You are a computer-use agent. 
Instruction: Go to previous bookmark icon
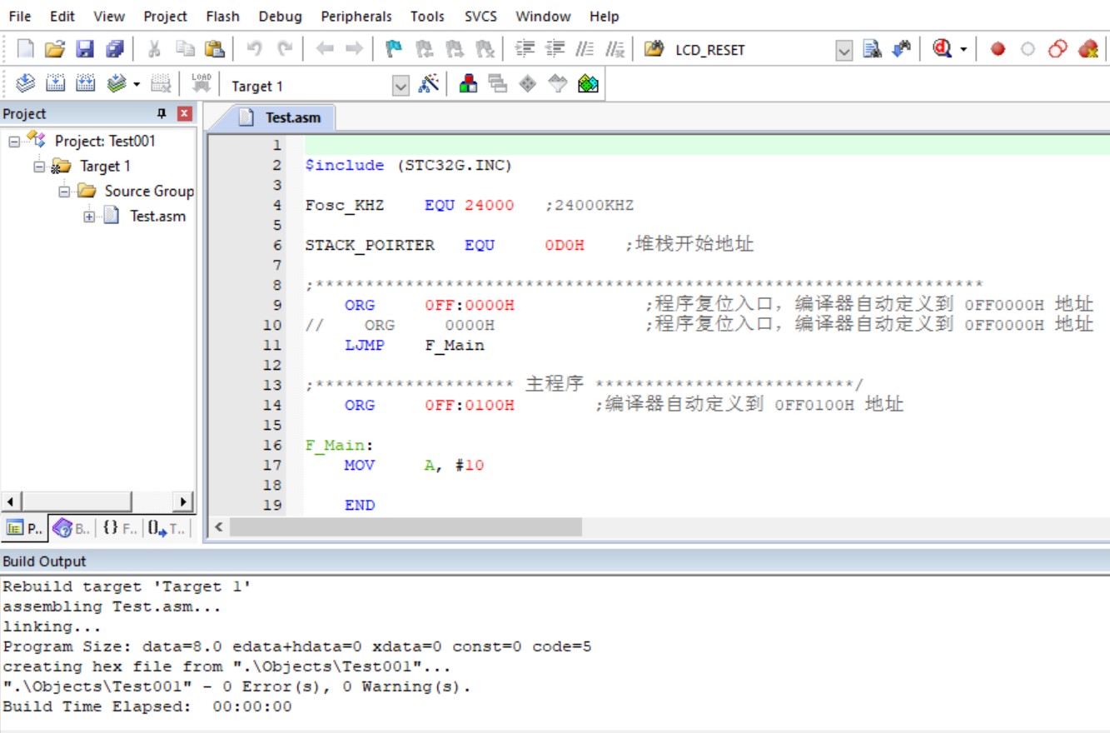tap(424, 49)
